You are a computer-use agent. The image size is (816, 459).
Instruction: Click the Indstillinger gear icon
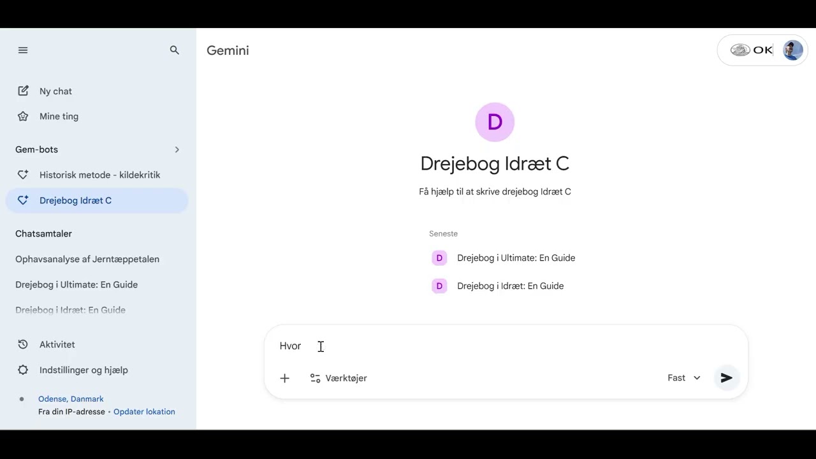coord(23,370)
